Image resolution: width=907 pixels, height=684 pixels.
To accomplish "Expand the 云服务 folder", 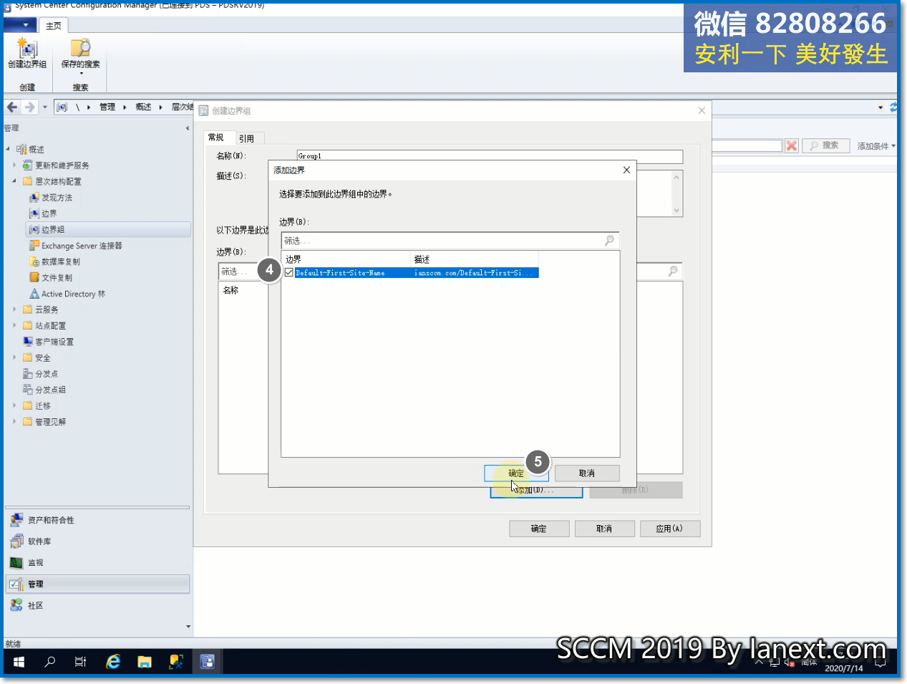I will tap(14, 309).
